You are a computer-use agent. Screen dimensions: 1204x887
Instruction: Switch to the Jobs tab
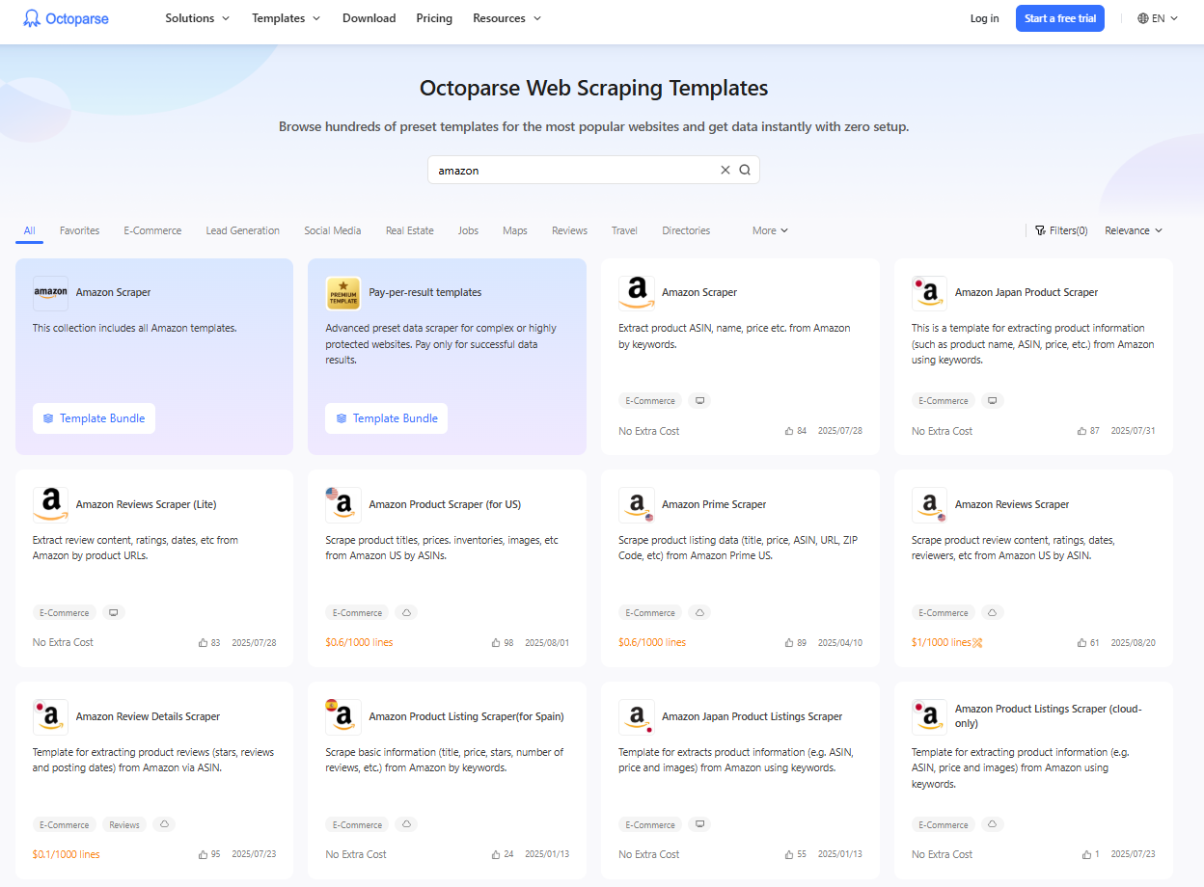468,230
